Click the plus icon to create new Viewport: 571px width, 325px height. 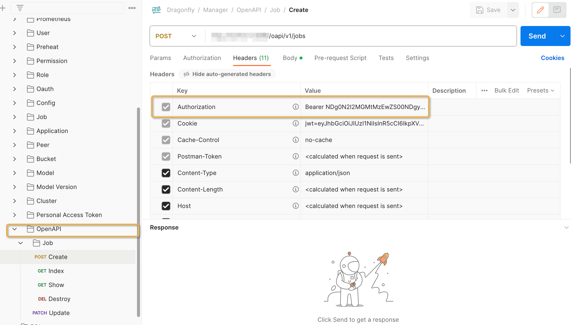tap(3, 8)
